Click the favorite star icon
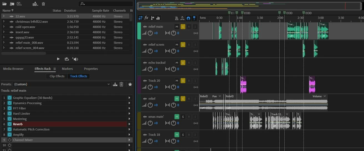 tap(130, 84)
